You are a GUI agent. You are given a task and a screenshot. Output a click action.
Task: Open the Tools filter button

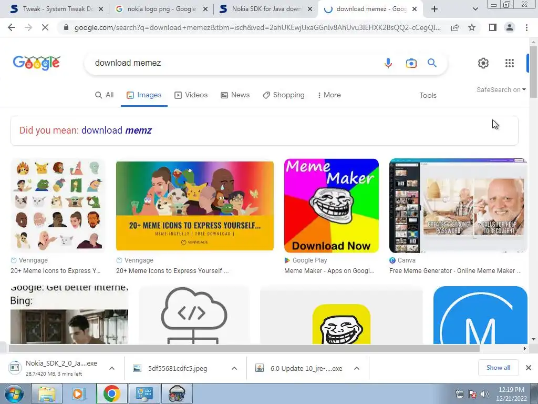pos(428,96)
